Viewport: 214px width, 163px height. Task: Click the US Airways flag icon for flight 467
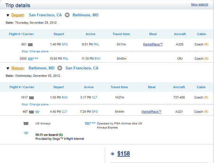(32, 112)
